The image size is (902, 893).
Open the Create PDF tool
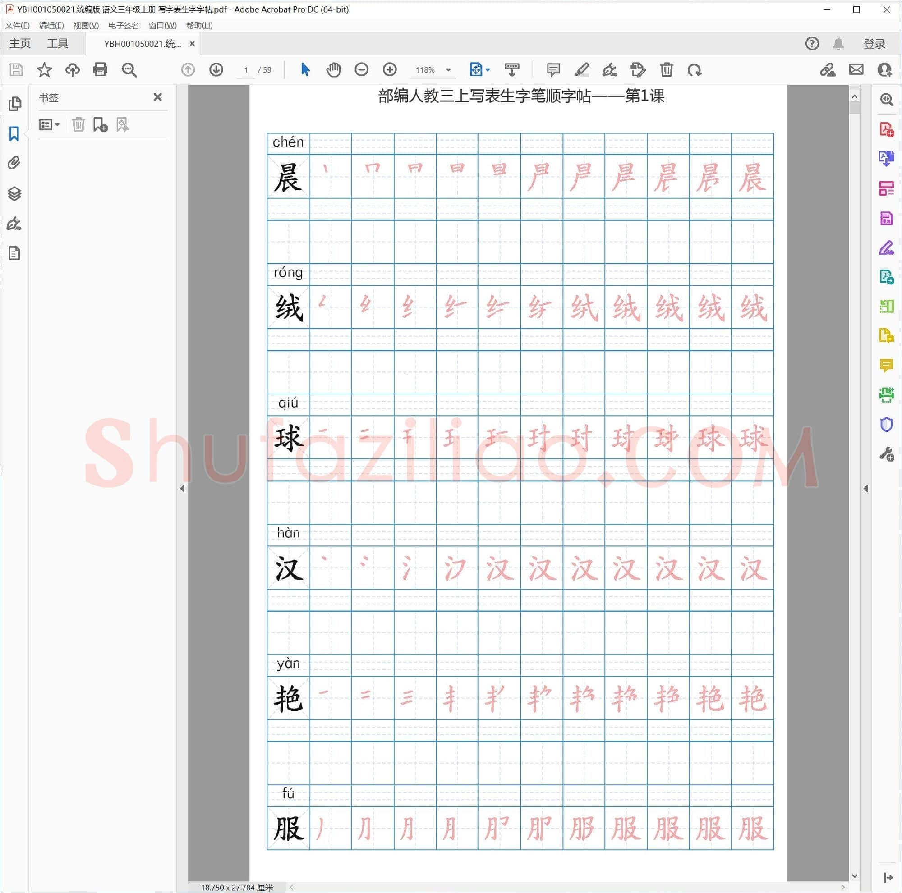tap(887, 129)
